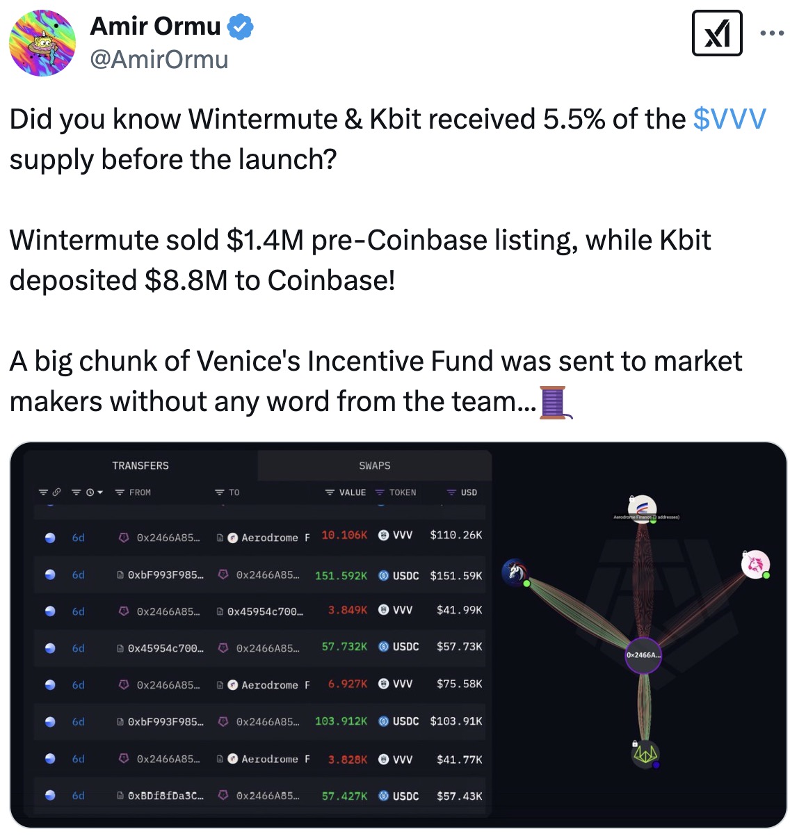Image resolution: width=790 pixels, height=836 pixels.
Task: Click the Aerodrome Finance node in graph
Action: [642, 508]
